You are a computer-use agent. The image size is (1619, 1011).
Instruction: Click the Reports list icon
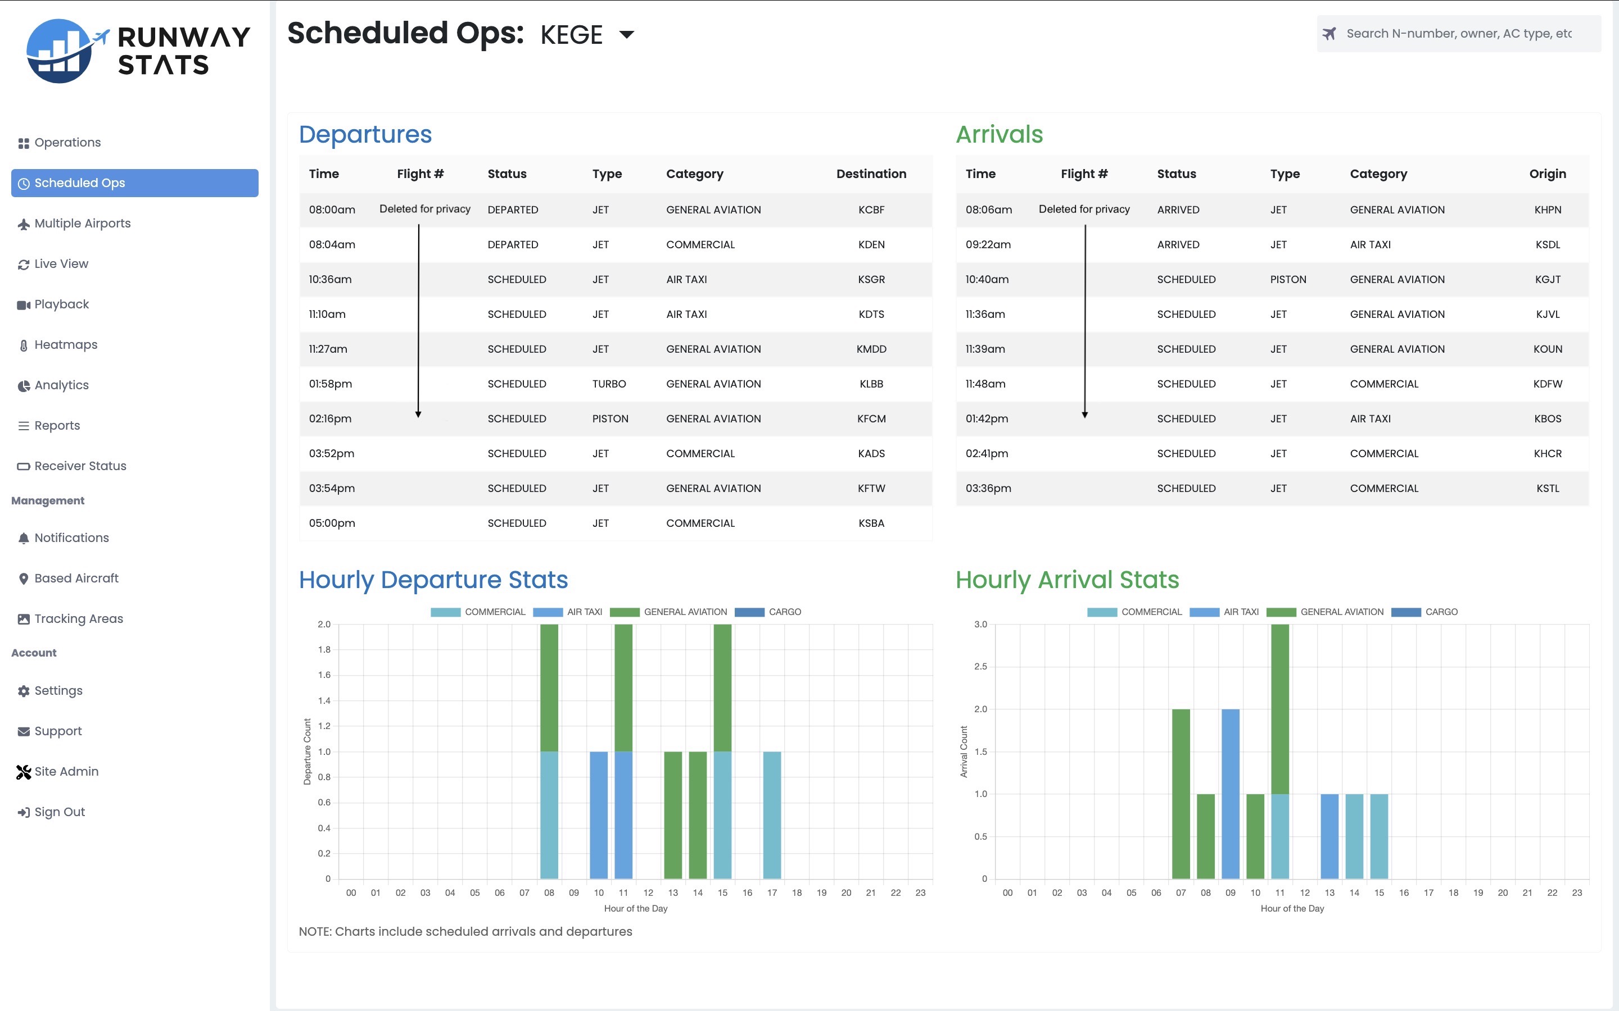tap(24, 426)
